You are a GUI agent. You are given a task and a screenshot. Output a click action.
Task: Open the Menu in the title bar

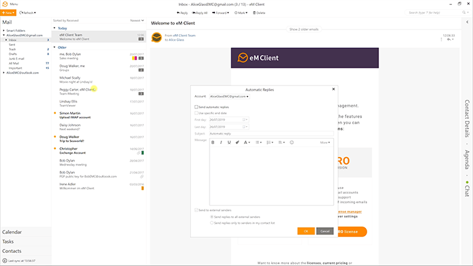[x=11, y=4]
